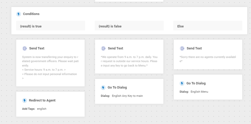251x124 pixels.
Task: Select the "{result} is false" condition branch
Action: 129,26
